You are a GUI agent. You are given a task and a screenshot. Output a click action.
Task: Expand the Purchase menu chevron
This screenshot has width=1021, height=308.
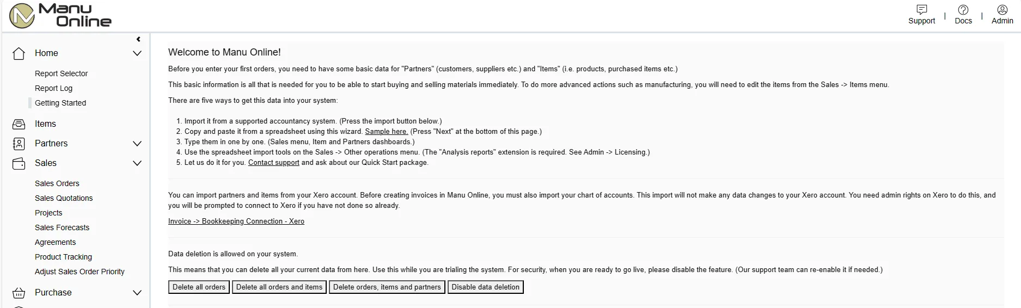click(x=137, y=293)
